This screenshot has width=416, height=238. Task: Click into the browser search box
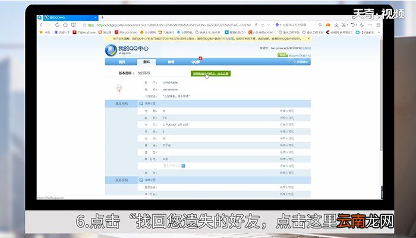coord(300,25)
